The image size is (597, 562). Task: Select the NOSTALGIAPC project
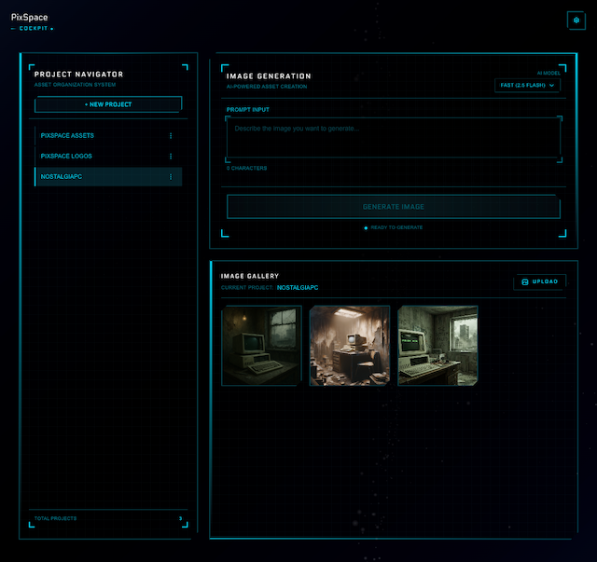(108, 177)
